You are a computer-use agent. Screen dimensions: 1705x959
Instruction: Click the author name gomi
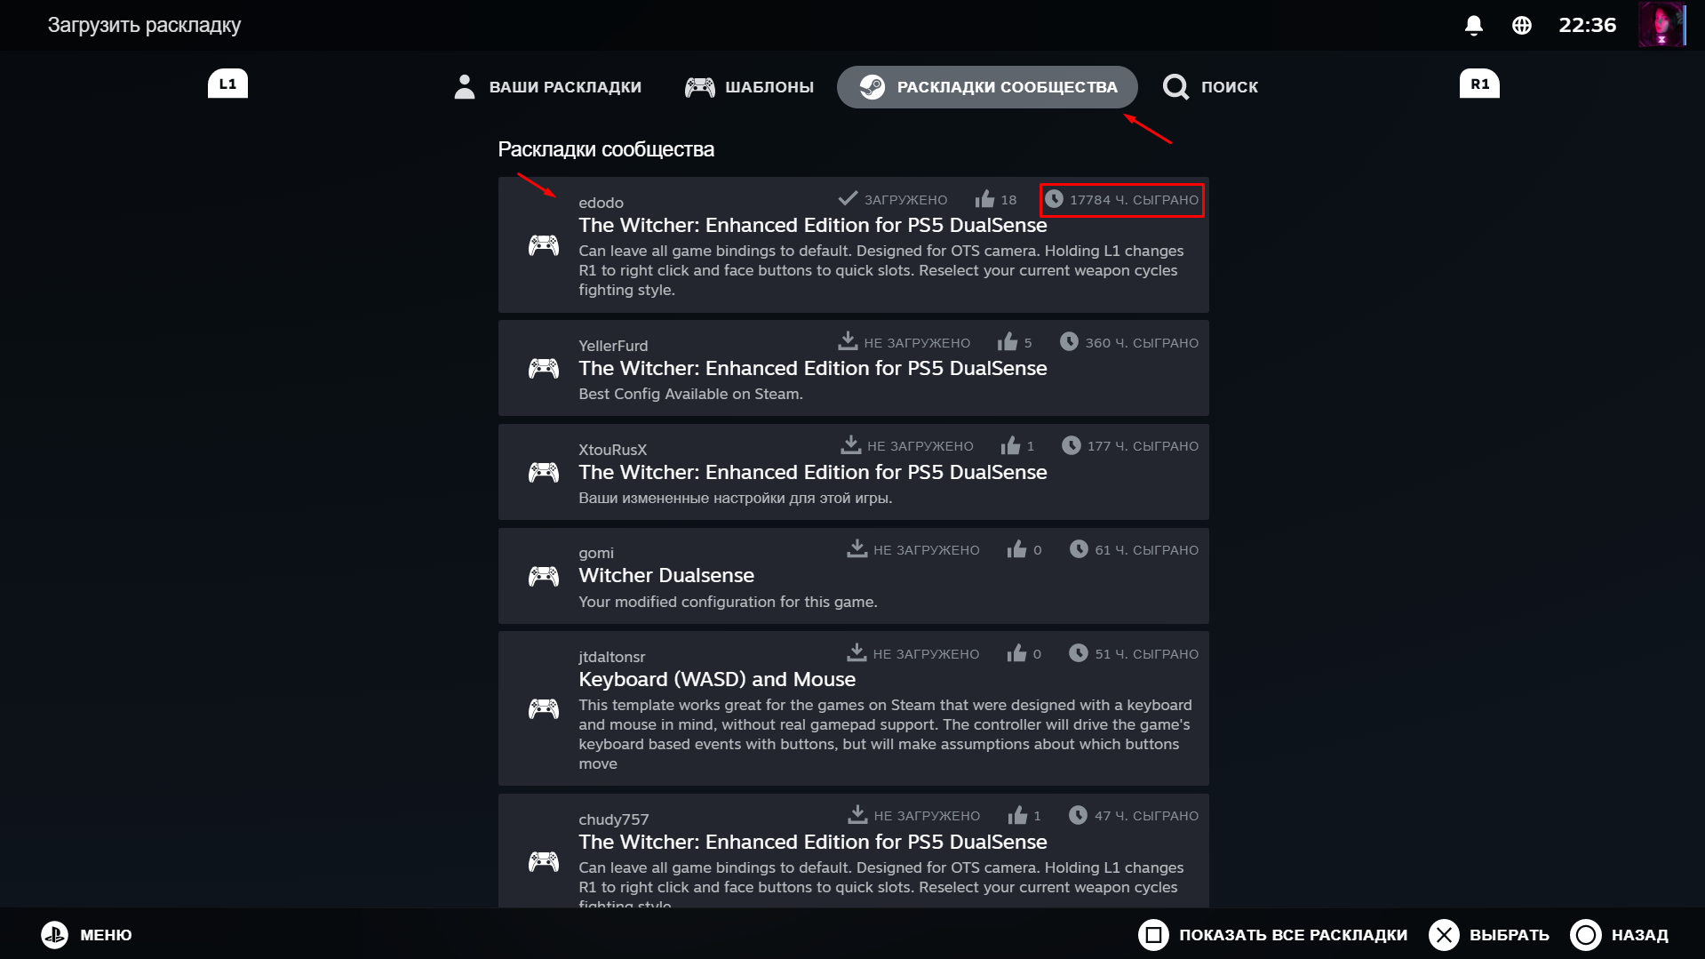pos(596,554)
